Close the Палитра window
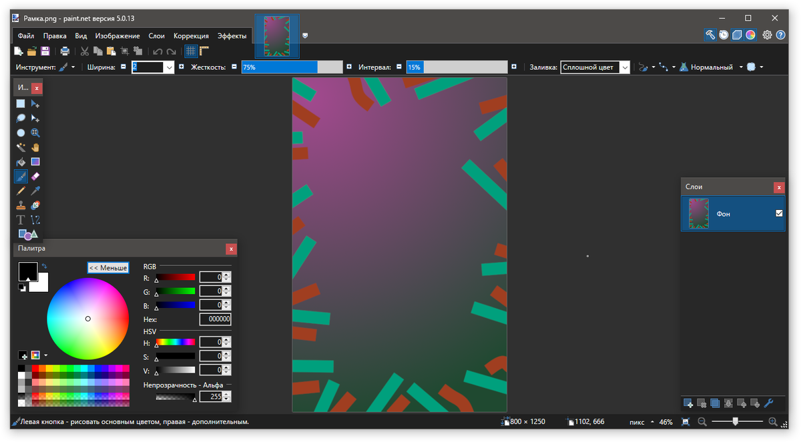The height and width of the screenshot is (442, 801). [231, 249]
